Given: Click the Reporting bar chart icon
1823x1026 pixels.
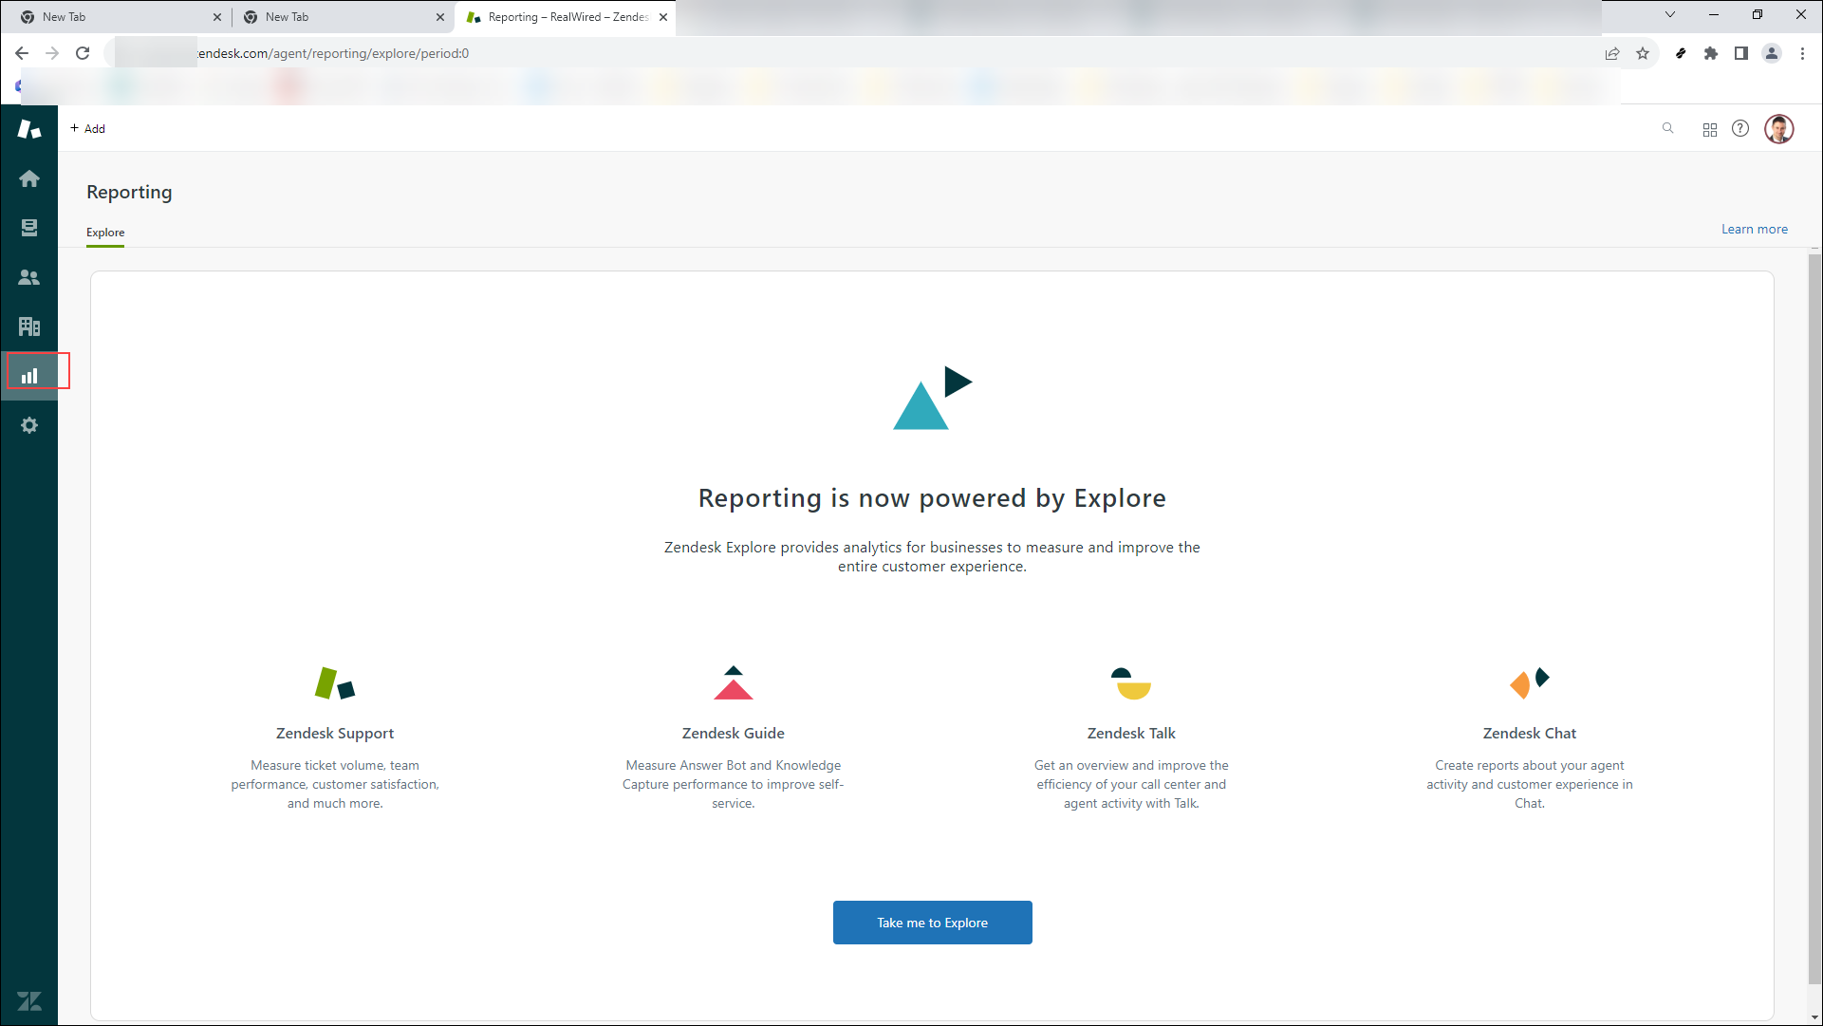Looking at the screenshot, I should point(29,376).
